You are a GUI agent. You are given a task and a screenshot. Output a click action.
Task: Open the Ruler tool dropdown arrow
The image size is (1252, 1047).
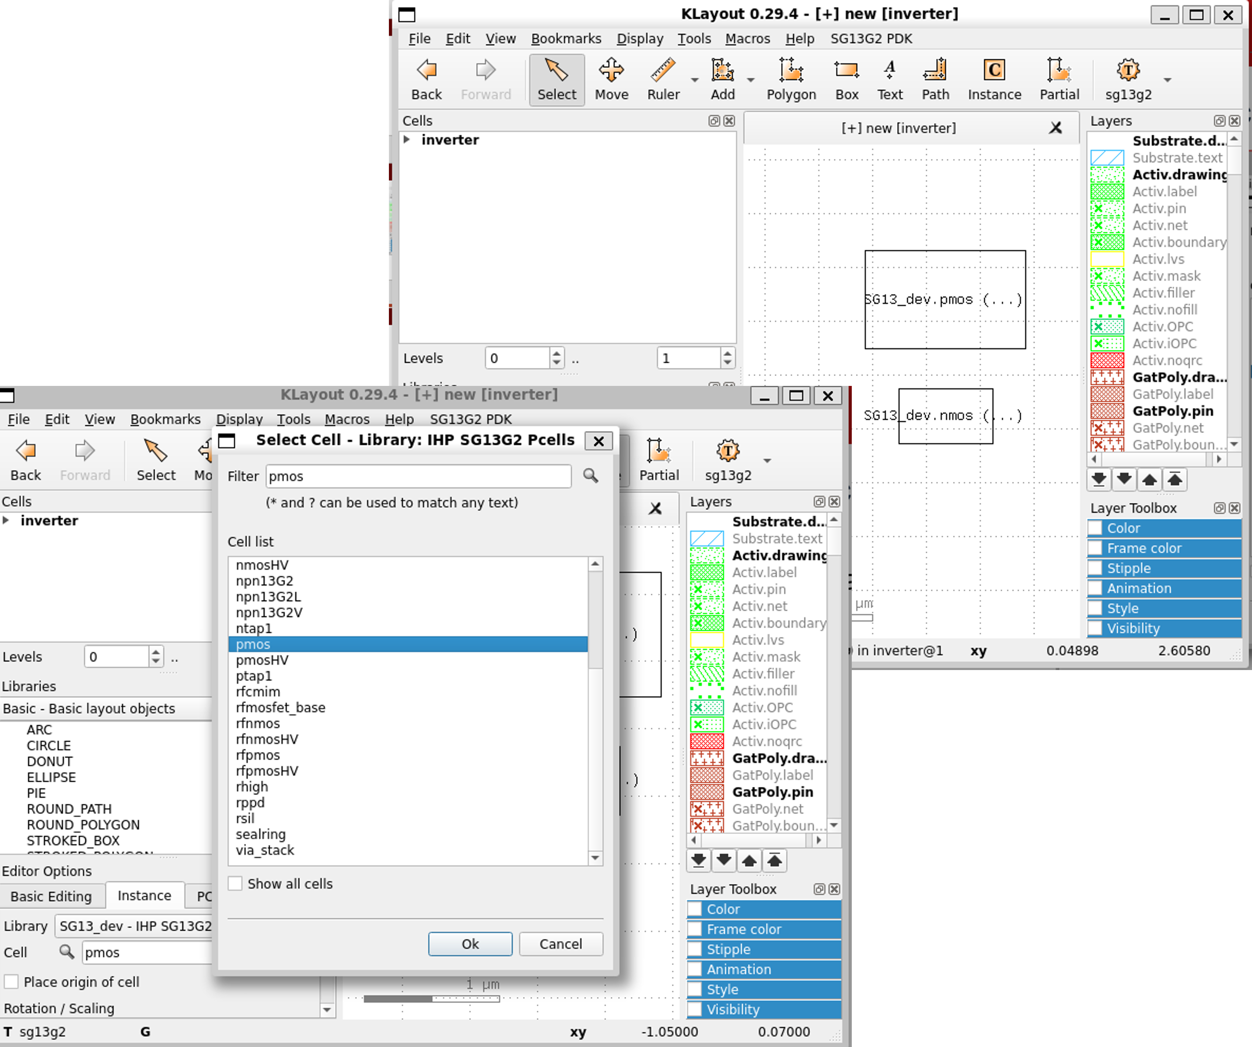click(x=694, y=80)
